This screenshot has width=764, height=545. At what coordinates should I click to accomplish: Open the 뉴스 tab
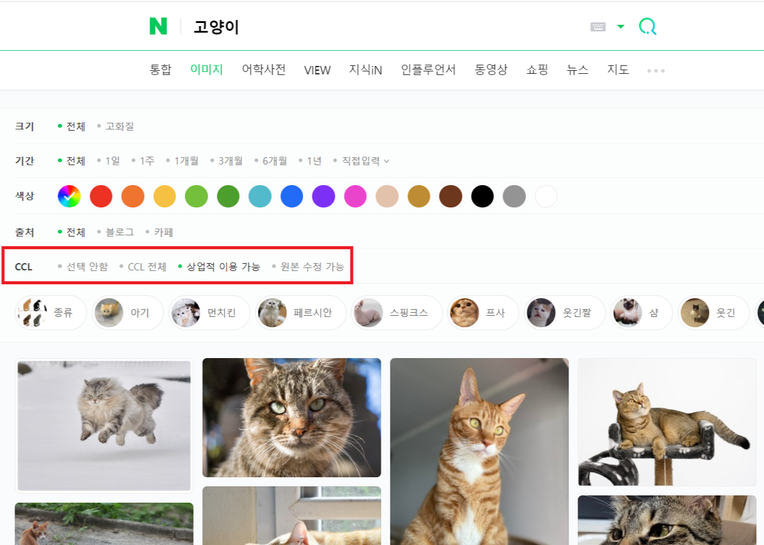pos(578,70)
